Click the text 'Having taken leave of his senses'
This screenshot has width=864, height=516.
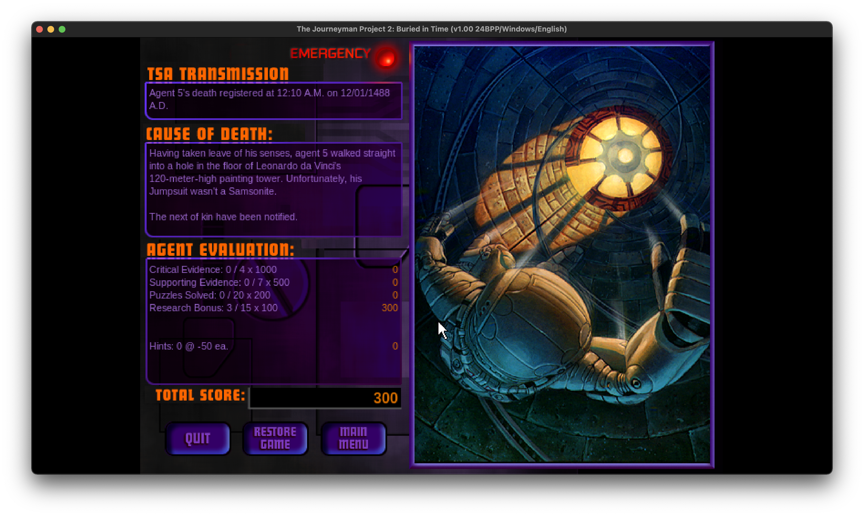point(220,153)
